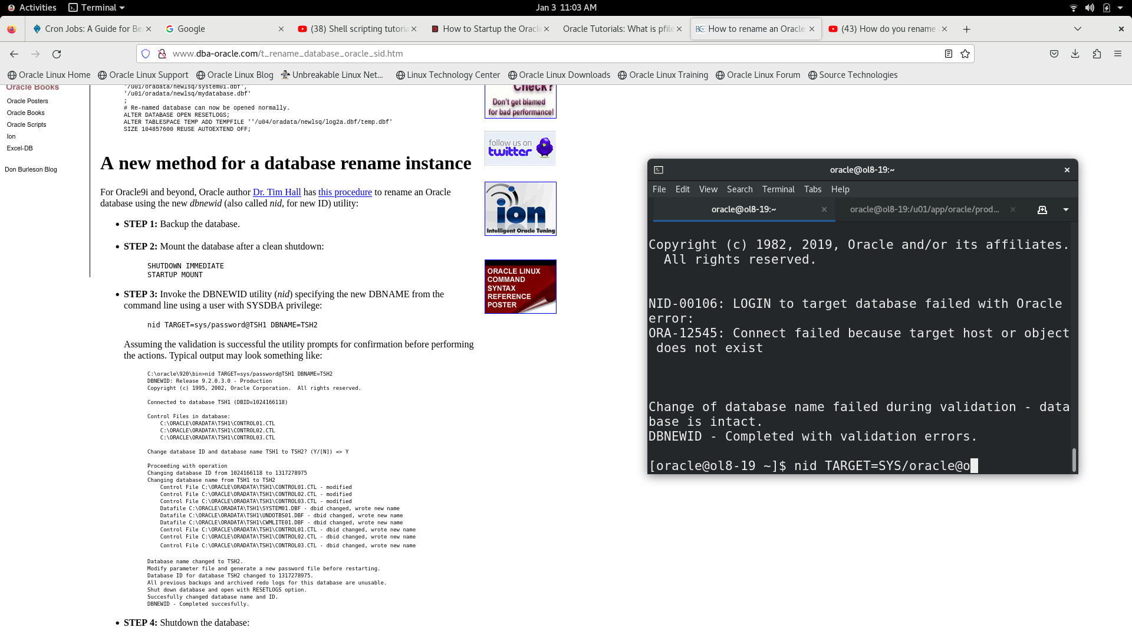The width and height of the screenshot is (1132, 637).
Task: Expand the list all tabs chevron
Action: 1078,29
